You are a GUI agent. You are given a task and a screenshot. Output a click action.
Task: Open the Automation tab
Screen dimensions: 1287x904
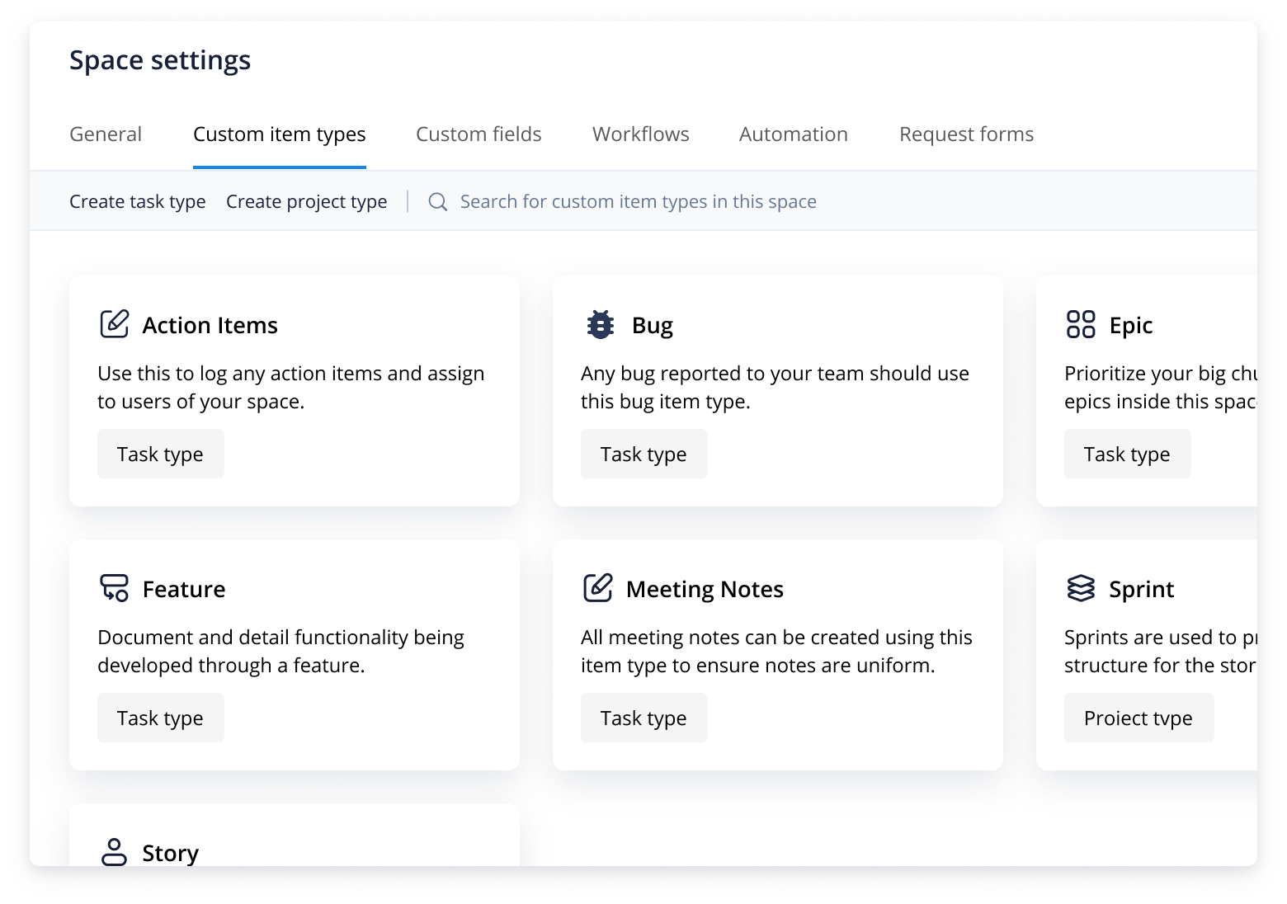793,134
